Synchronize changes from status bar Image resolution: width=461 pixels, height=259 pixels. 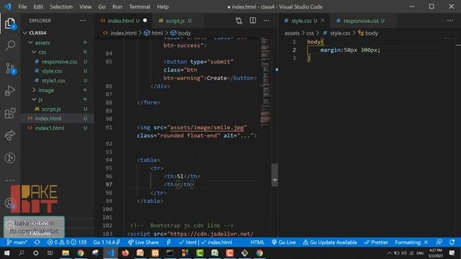[37, 242]
